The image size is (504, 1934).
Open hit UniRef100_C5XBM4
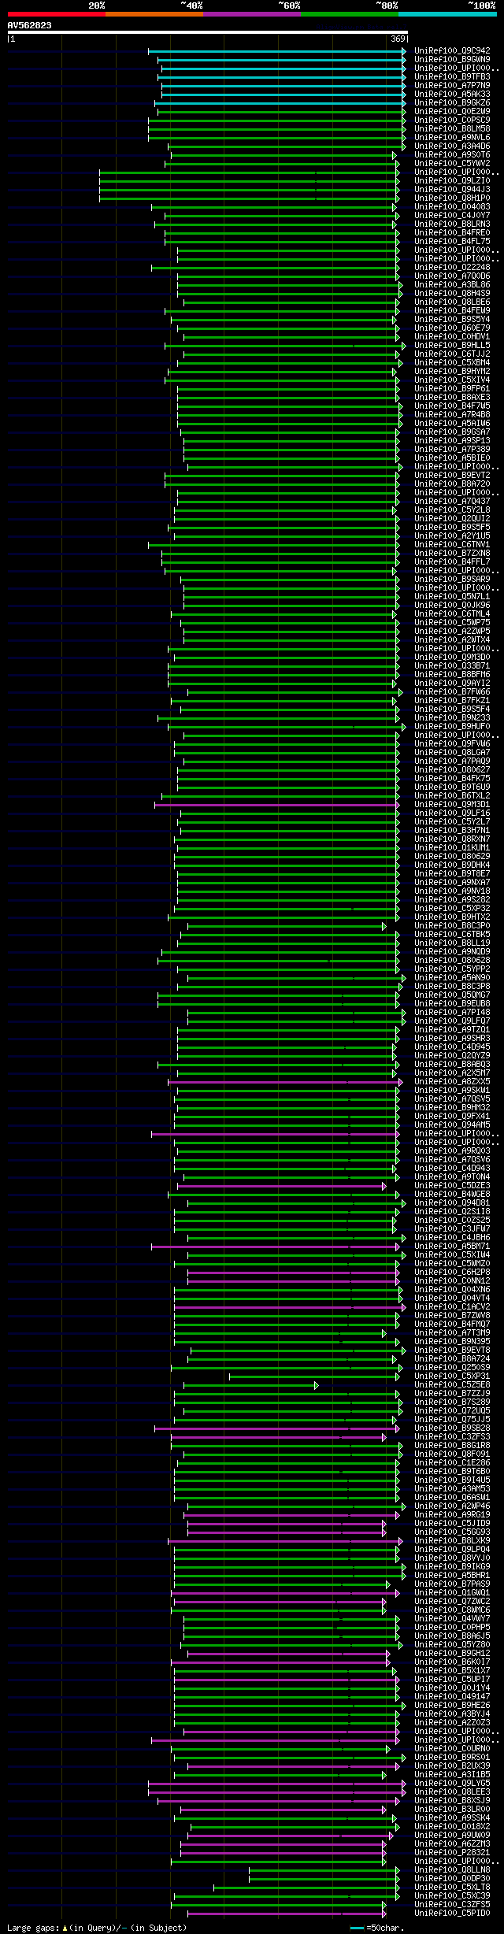[x=452, y=362]
